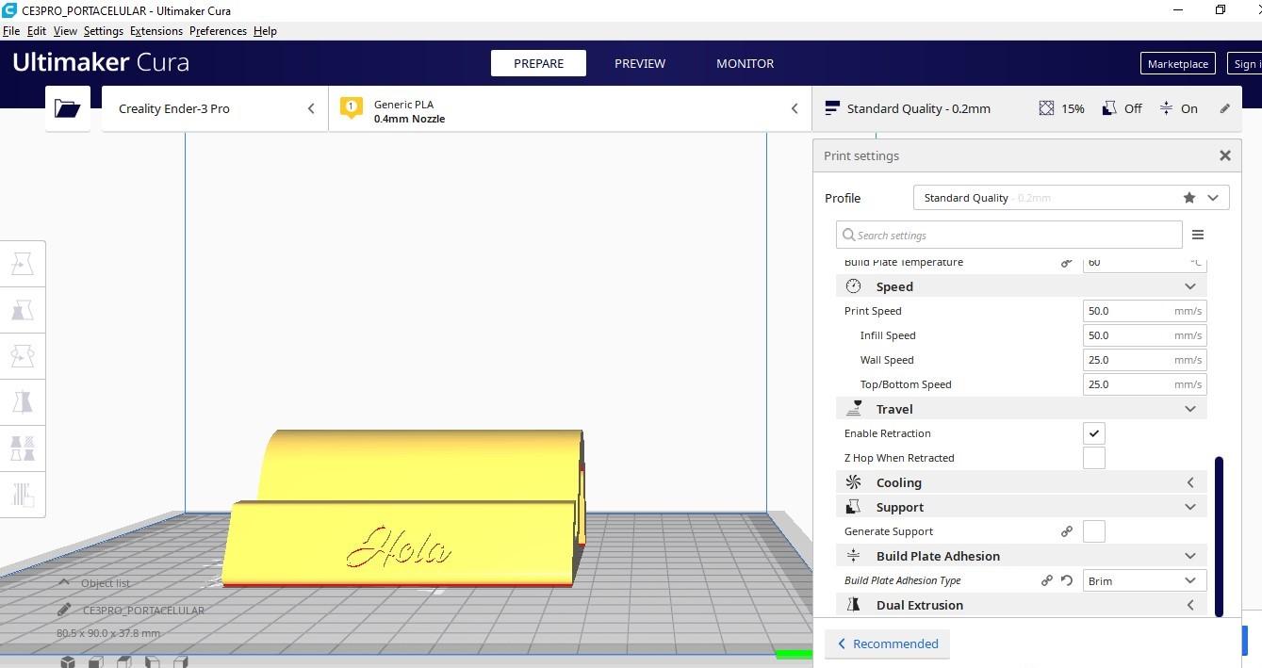Screen dimensions: 1262x668
Task: Open Build Plate Adhesion Type dropdown (Brim)
Action: coord(1144,580)
